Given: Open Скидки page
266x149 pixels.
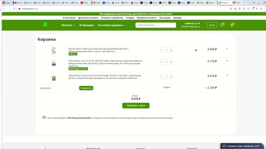Looking at the screenshot, I should [x=130, y=18].
